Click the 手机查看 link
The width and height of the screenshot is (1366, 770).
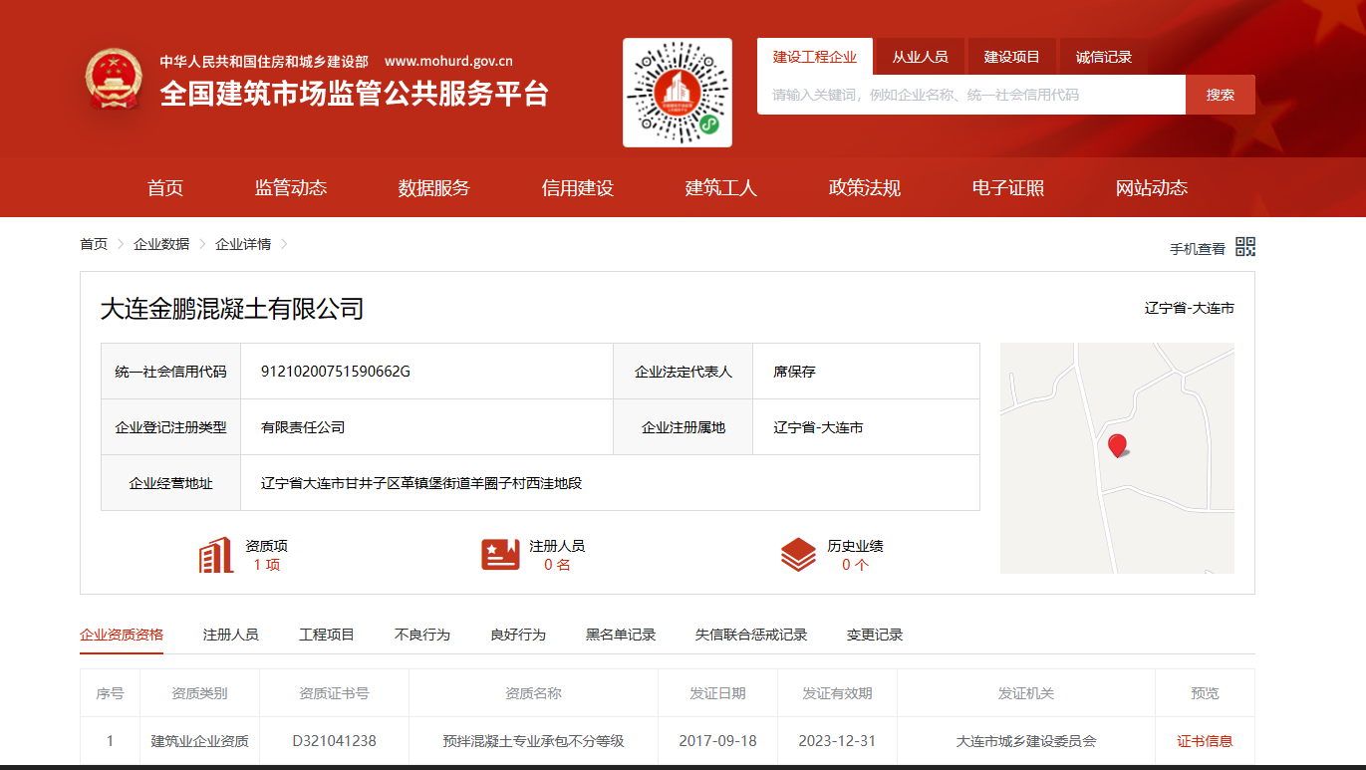[x=1198, y=249]
